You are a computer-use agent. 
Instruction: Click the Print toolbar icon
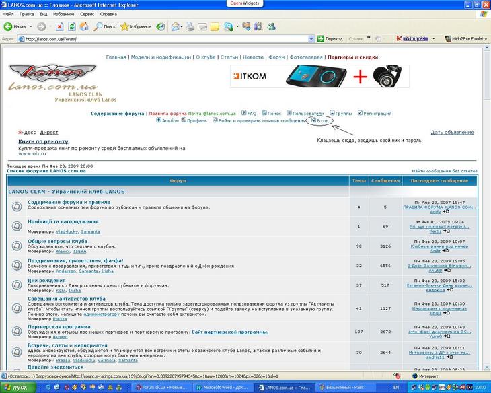[x=190, y=27]
